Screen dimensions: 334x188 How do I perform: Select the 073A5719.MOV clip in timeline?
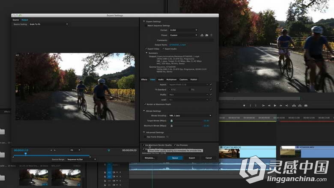coord(248,152)
